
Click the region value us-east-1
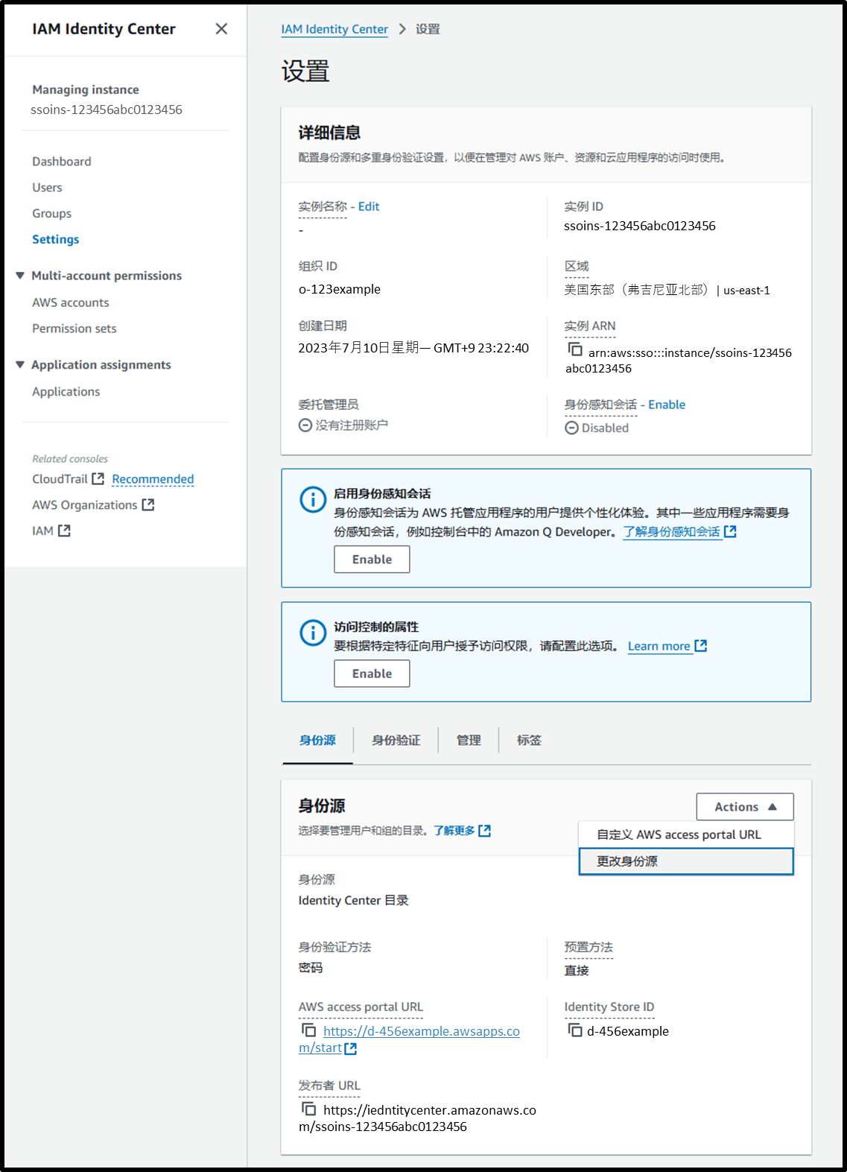click(746, 291)
